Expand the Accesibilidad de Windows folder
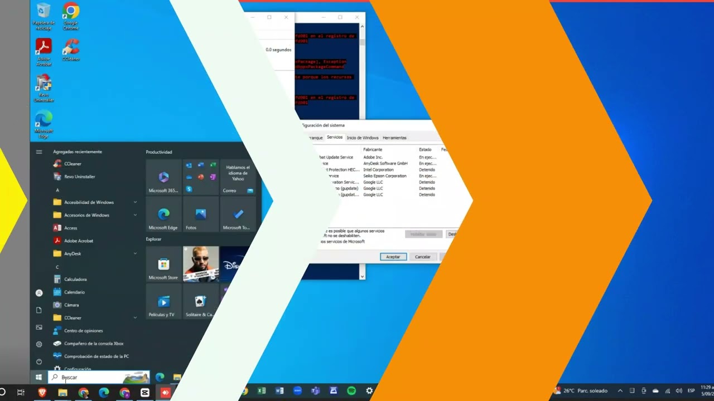714x401 pixels. (95, 202)
